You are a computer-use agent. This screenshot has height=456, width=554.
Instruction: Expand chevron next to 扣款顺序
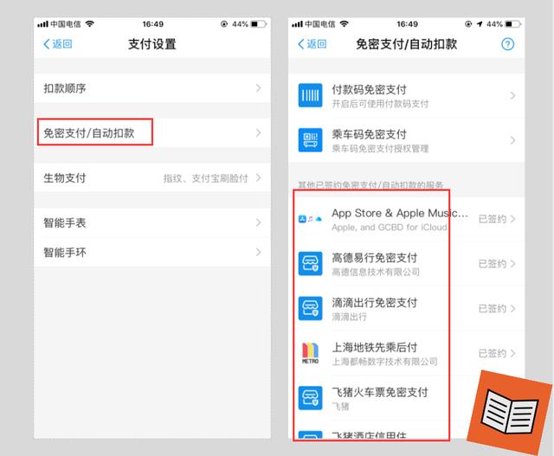(x=259, y=88)
